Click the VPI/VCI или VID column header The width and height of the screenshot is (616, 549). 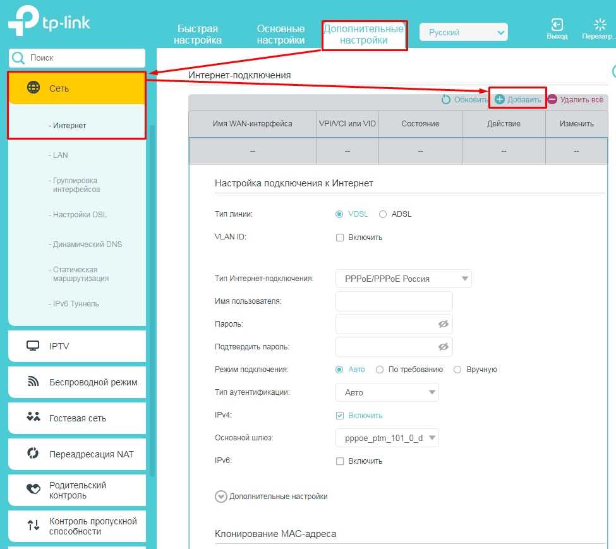(x=347, y=124)
